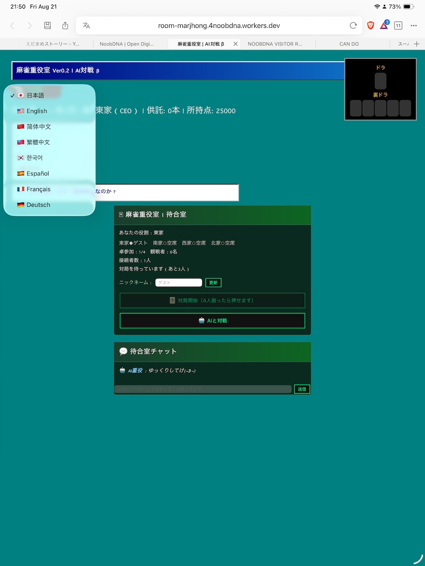Image resolution: width=425 pixels, height=566 pixels.
Task: Click the 卓参加：1/4 status text
Action: (x=132, y=252)
